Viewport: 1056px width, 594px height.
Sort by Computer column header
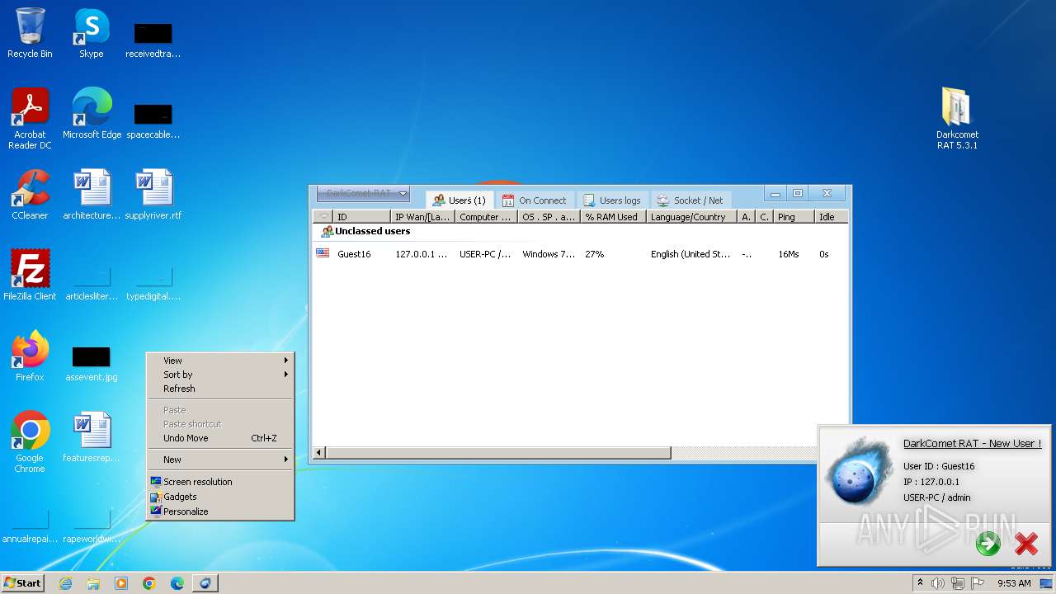pos(486,217)
